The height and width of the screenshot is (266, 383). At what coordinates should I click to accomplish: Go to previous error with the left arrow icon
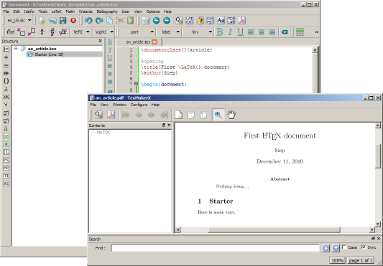tap(156, 21)
